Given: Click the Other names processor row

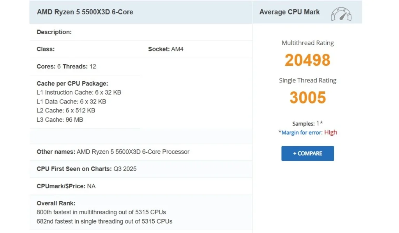Looking at the screenshot, I should (x=113, y=152).
